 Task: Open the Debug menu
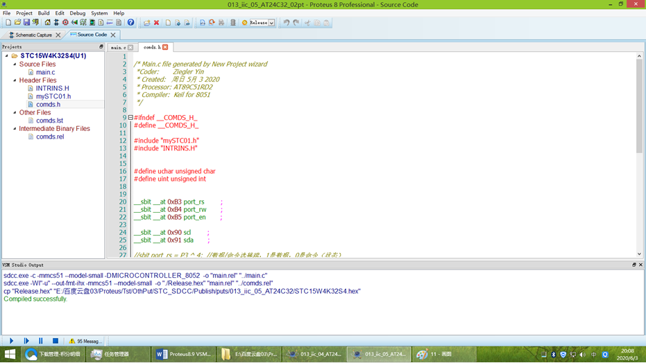[x=77, y=13]
